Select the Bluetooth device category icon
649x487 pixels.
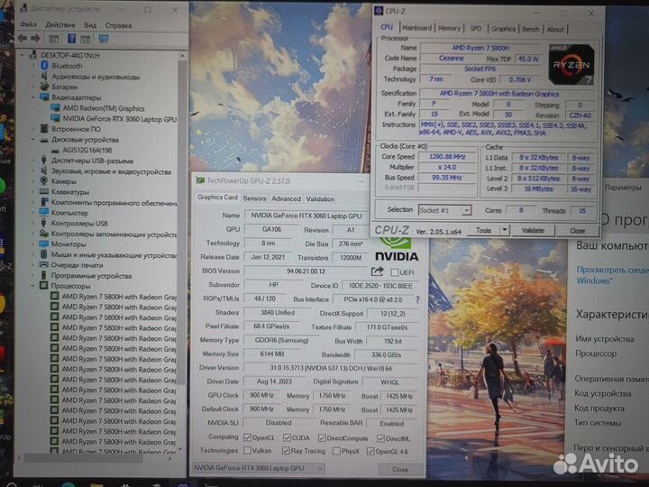[45, 66]
